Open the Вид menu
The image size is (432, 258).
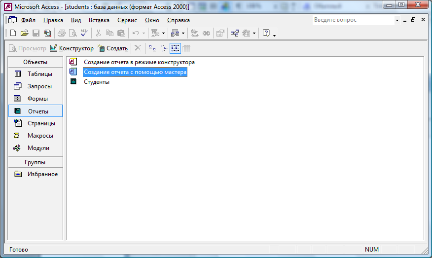coord(76,20)
